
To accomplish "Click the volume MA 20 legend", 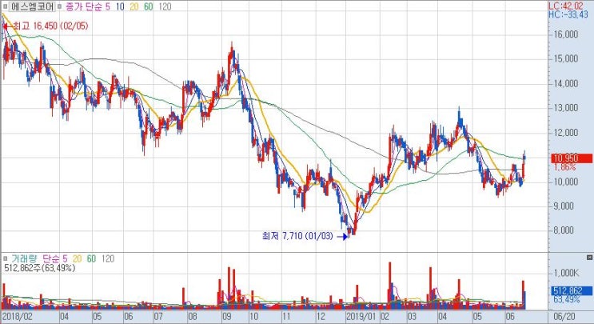I will [78, 259].
